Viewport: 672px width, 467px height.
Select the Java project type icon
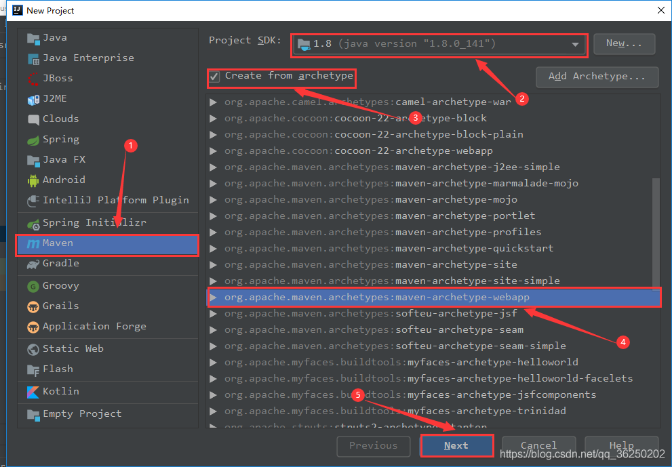tap(33, 39)
